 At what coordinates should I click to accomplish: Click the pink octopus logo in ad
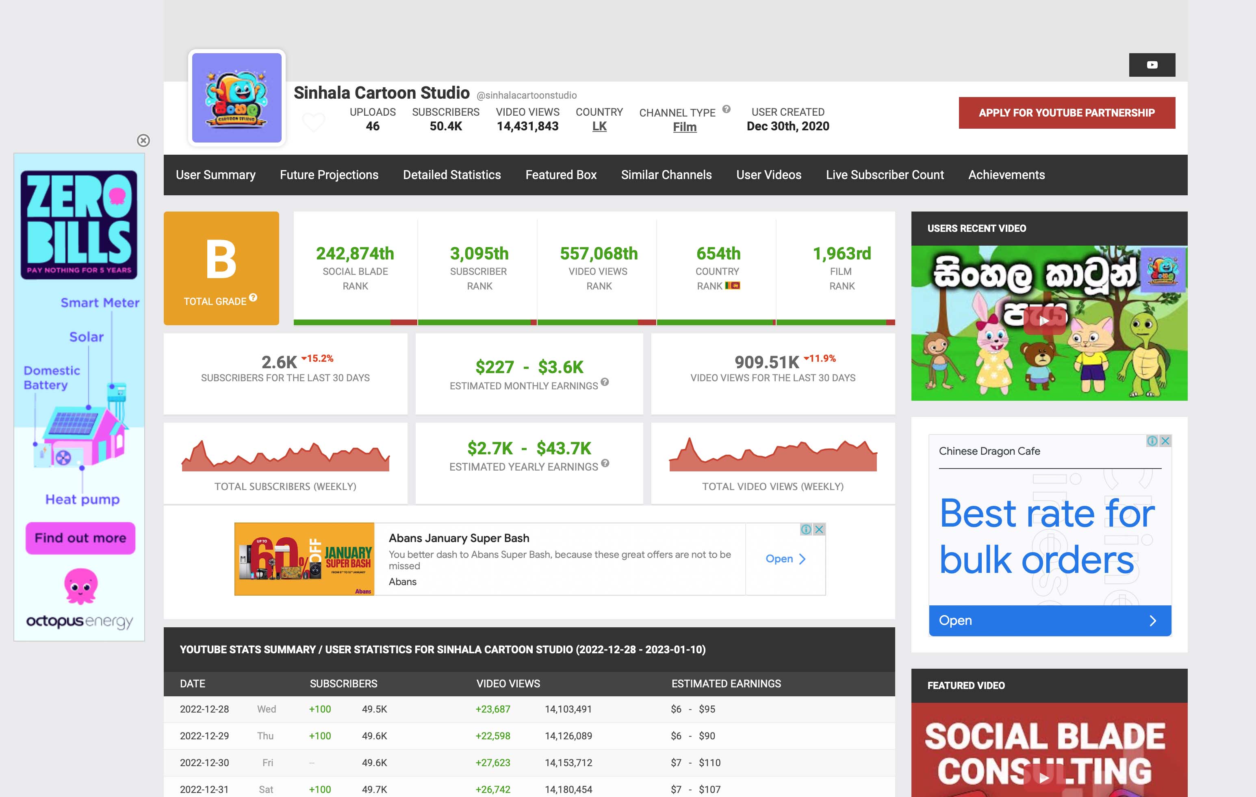[x=80, y=586]
